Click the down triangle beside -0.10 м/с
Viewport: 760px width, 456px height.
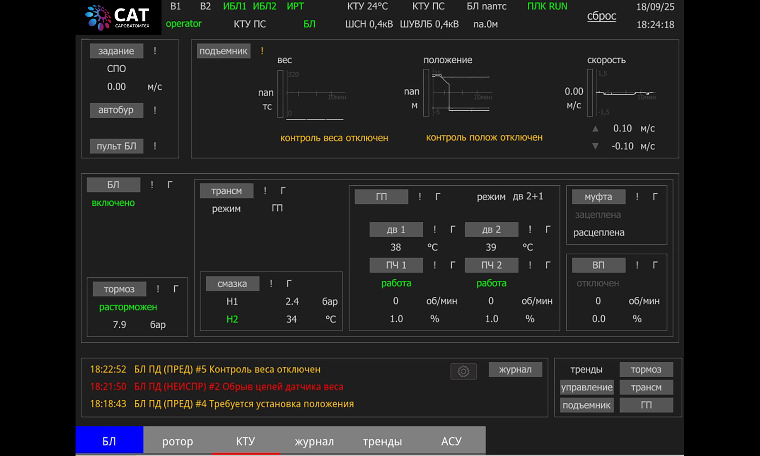coord(595,146)
